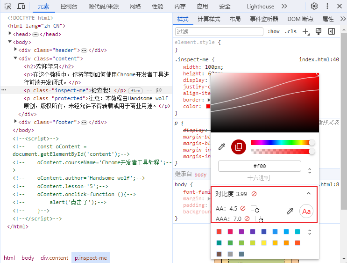The image size is (347, 263).
Task: Expand the div class footer node
Action: tap(15, 121)
